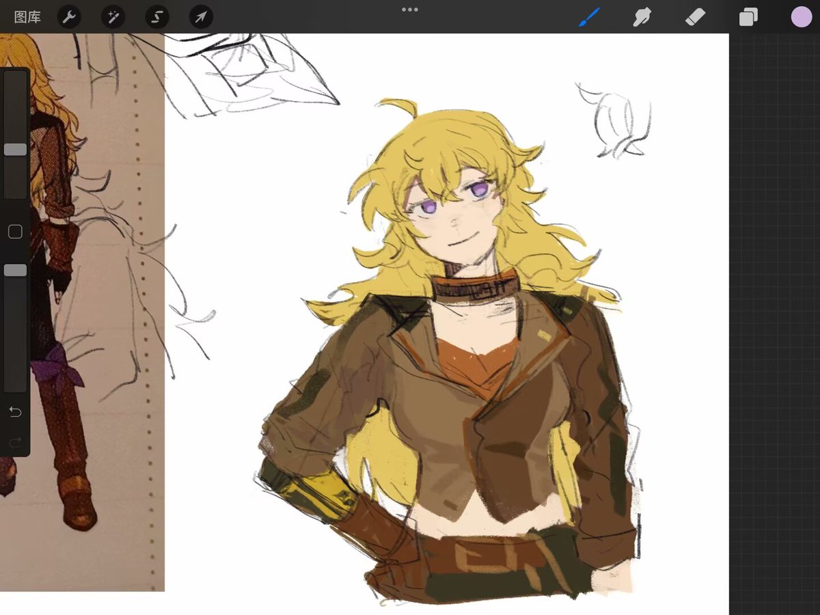The image size is (820, 615).
Task: Click the brush size slider handle
Action: tap(15, 150)
